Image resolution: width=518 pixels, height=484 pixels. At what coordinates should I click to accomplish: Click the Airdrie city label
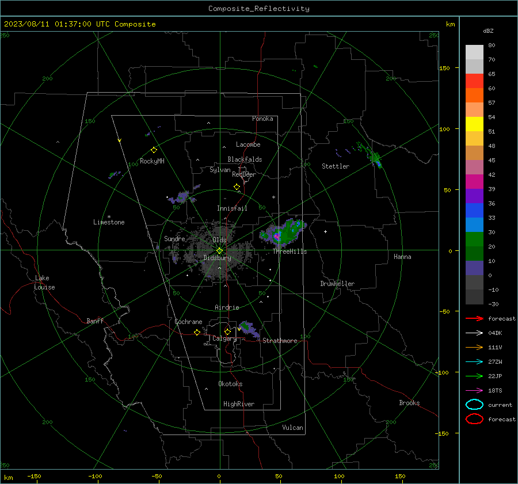point(227,307)
